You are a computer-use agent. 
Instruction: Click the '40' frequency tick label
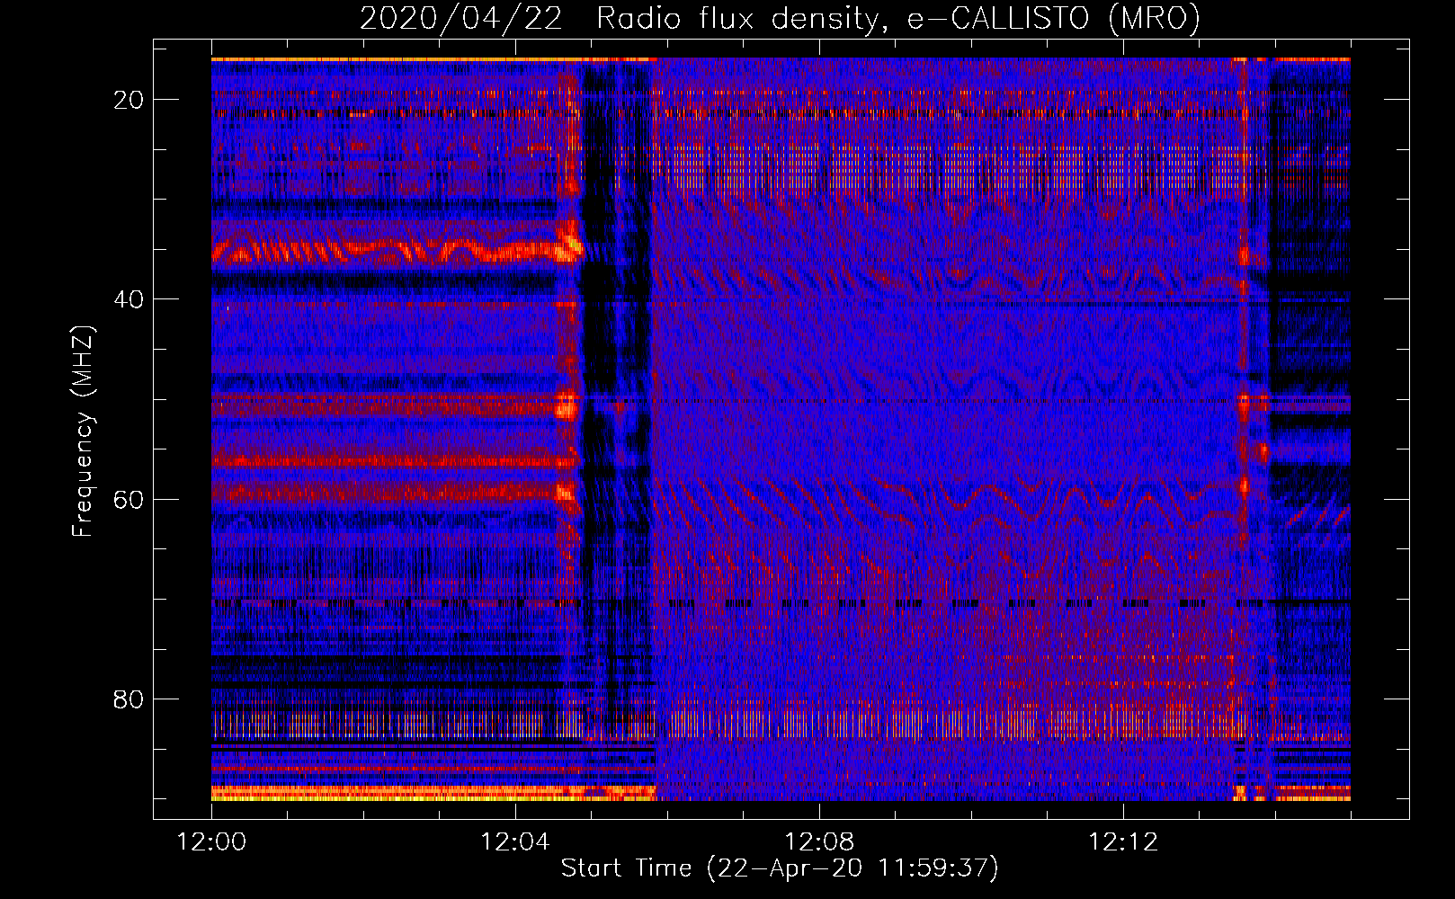(x=129, y=299)
